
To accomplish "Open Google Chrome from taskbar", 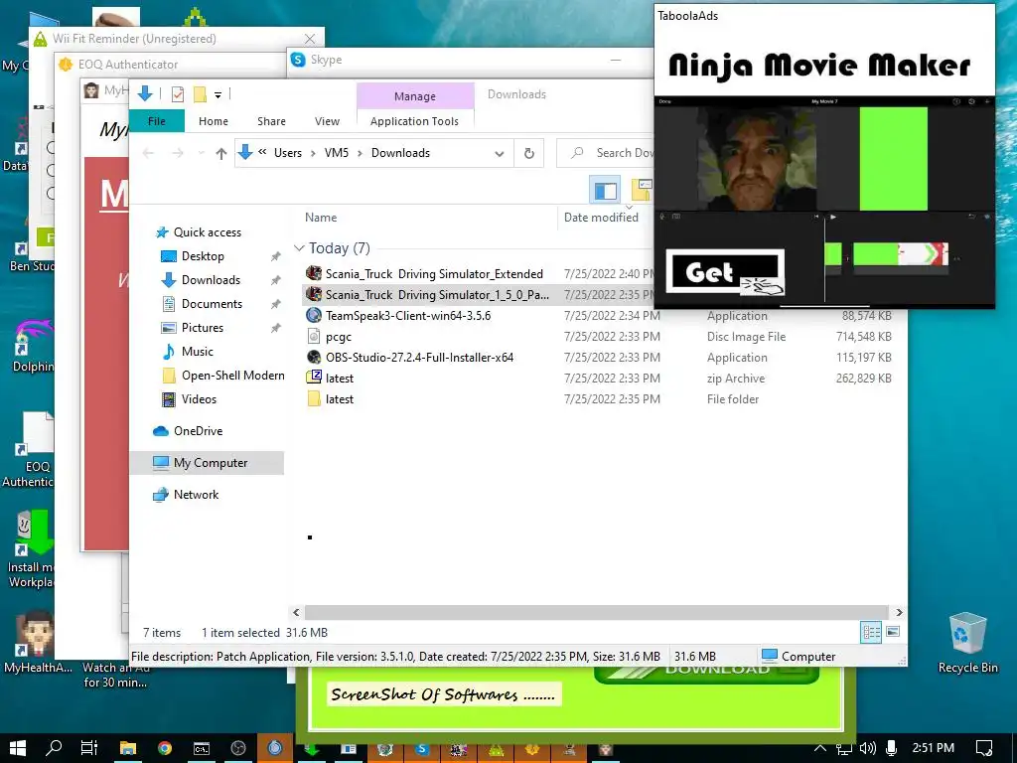I will (165, 748).
